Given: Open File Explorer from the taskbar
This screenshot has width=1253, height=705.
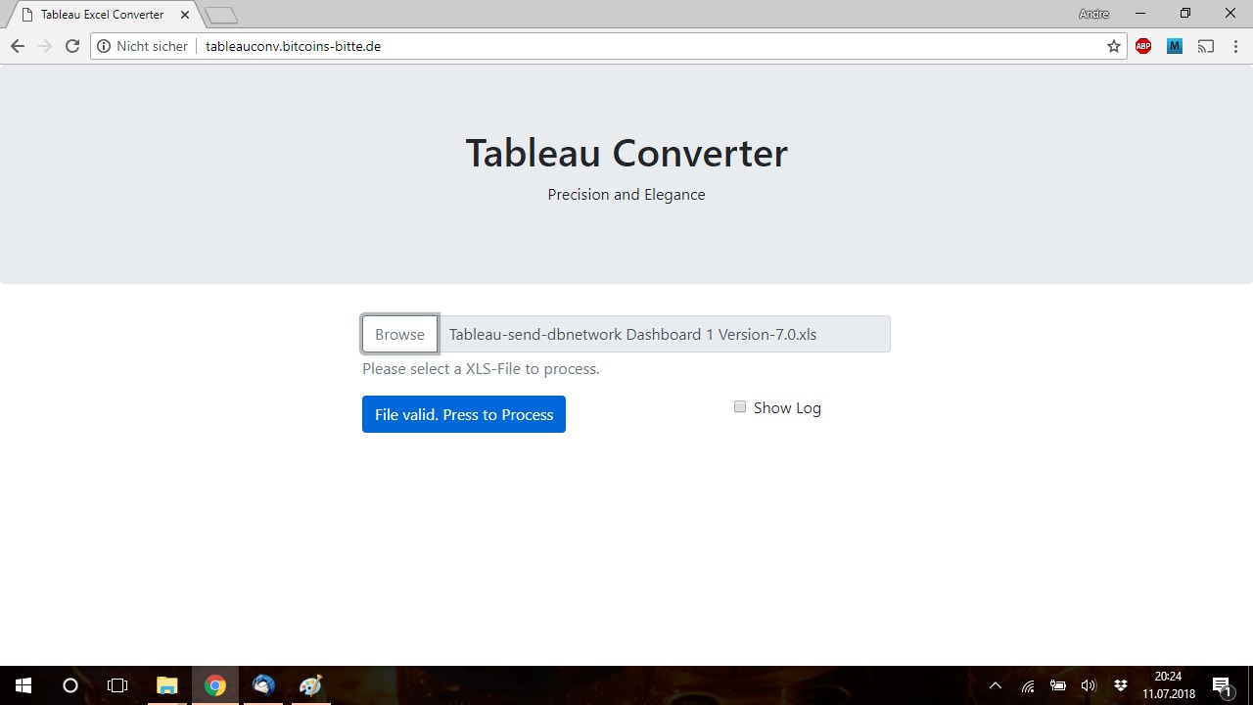Looking at the screenshot, I should click(x=167, y=685).
